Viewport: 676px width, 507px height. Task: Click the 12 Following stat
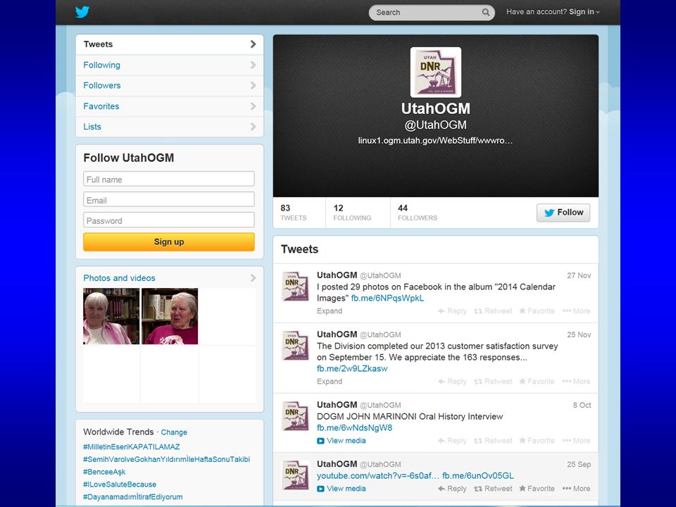pyautogui.click(x=352, y=213)
